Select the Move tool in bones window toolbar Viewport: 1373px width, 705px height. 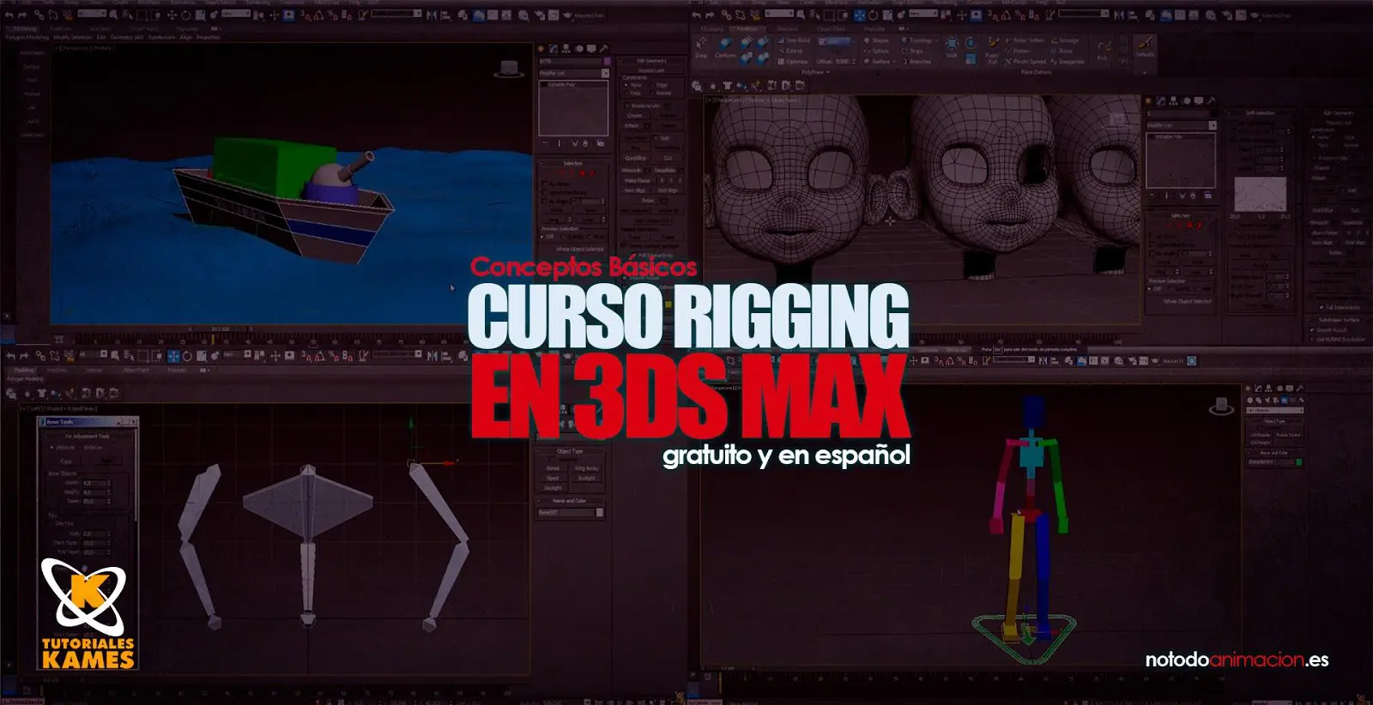point(173,356)
